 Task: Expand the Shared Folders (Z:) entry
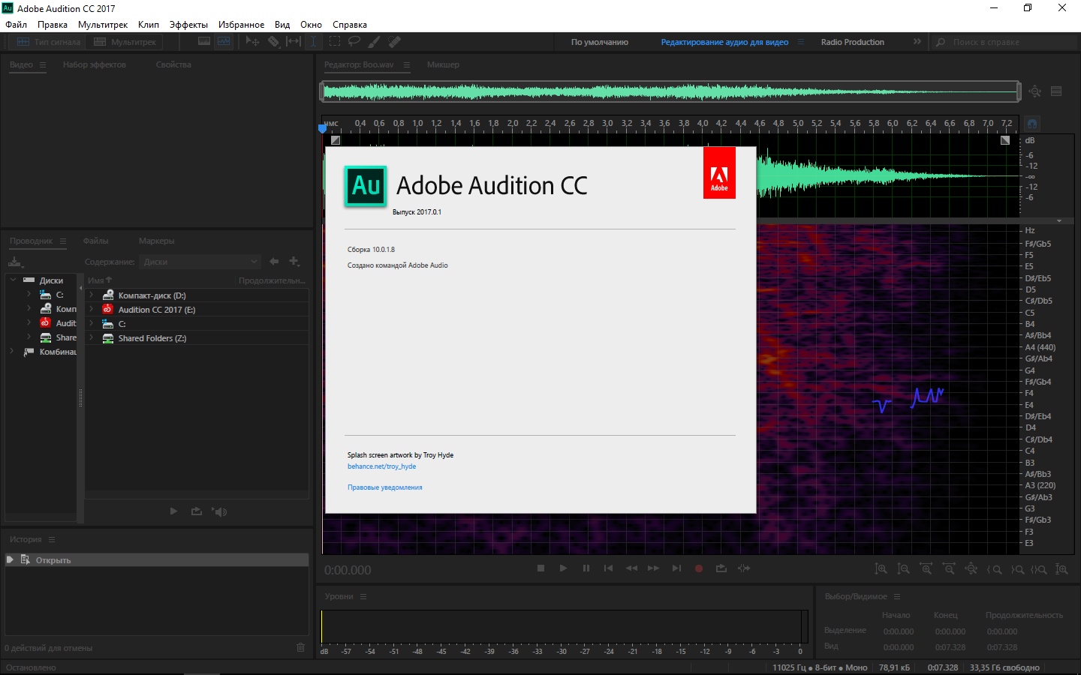[x=92, y=338]
